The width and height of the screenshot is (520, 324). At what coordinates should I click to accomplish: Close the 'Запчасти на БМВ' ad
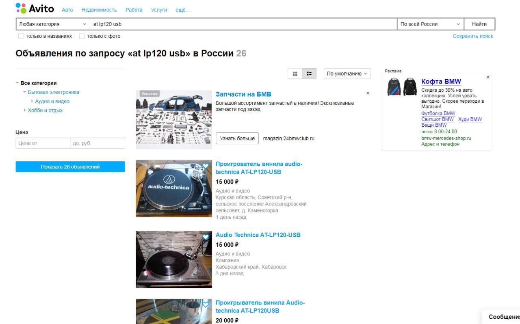368,93
